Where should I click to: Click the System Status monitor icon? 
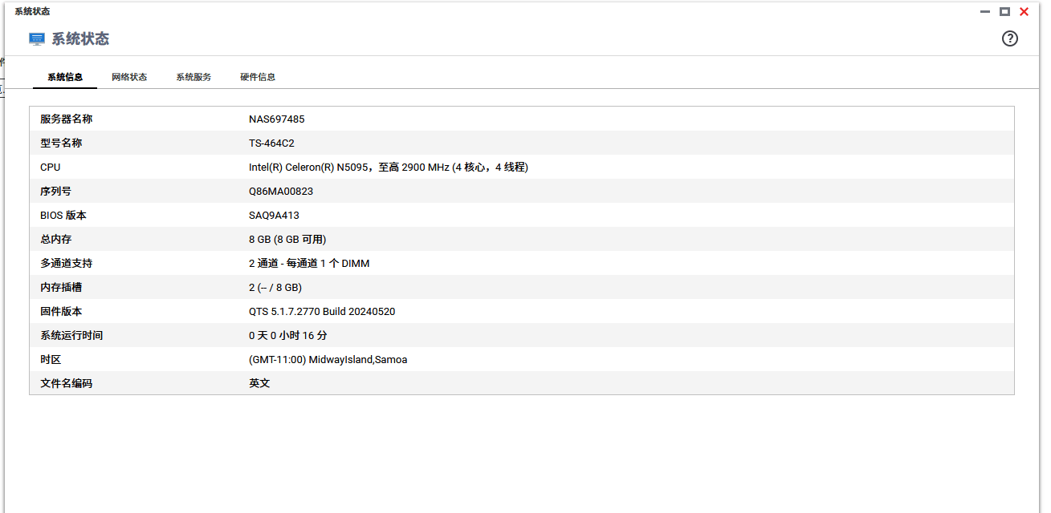click(x=37, y=38)
